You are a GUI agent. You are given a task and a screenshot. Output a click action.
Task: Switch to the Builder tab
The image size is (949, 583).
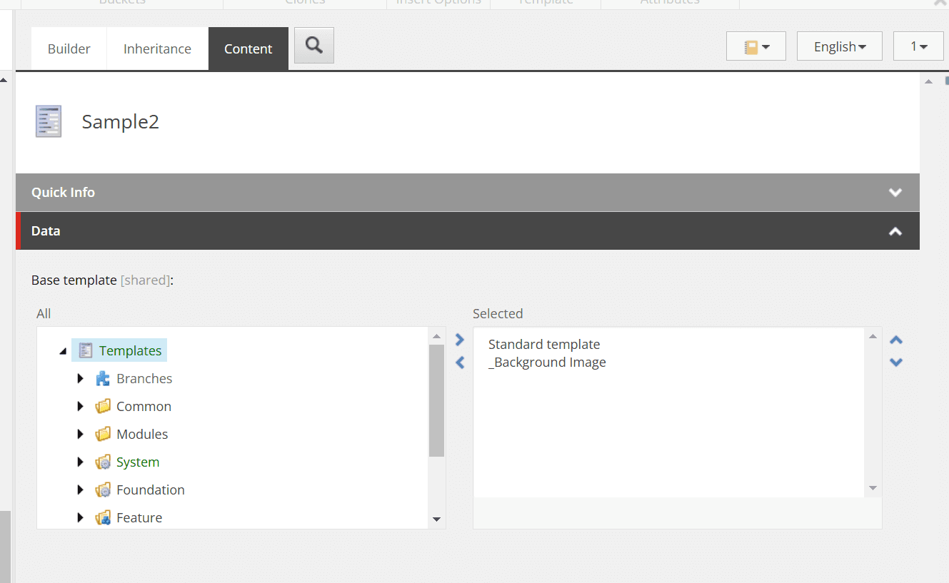[69, 49]
